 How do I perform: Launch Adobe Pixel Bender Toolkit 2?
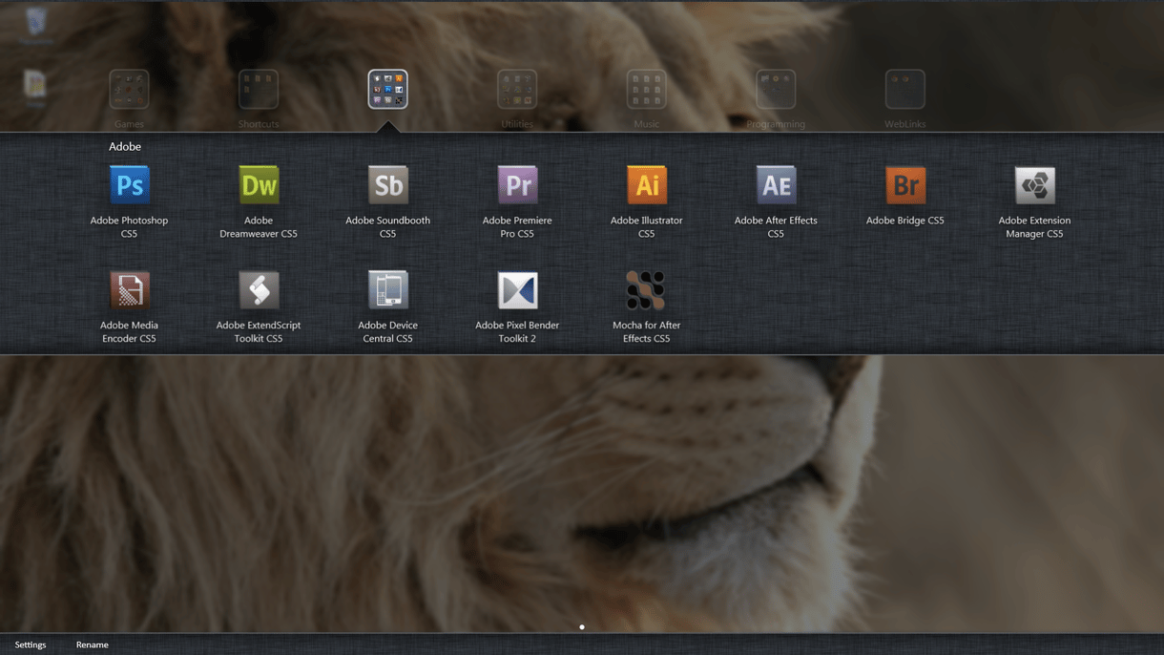517,290
